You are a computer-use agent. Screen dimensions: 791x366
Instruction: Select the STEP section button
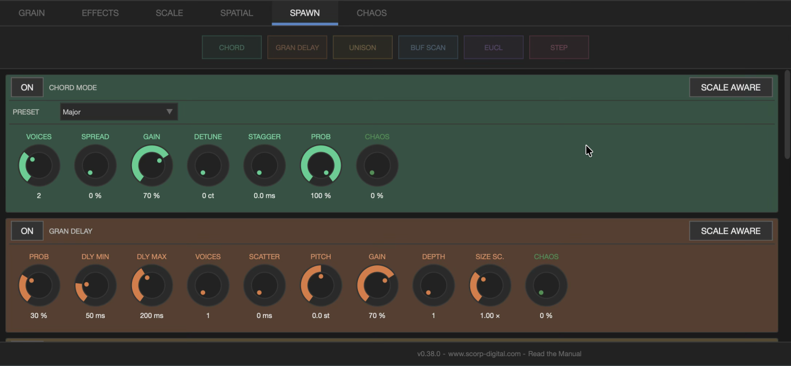559,47
